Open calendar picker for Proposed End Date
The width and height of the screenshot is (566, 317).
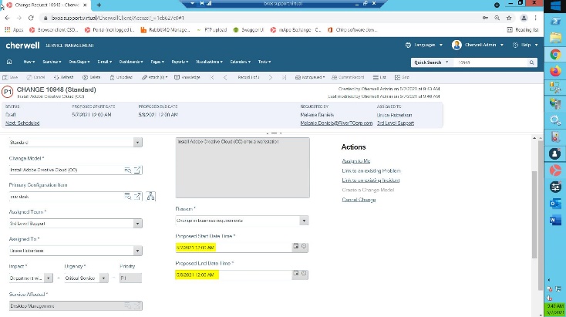pyautogui.click(x=295, y=274)
